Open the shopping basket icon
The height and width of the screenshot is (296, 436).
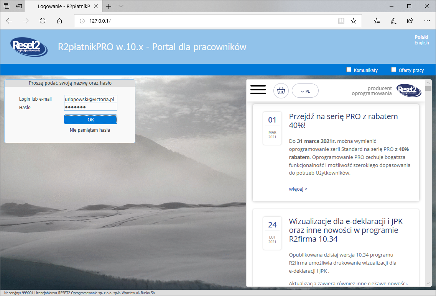(281, 91)
